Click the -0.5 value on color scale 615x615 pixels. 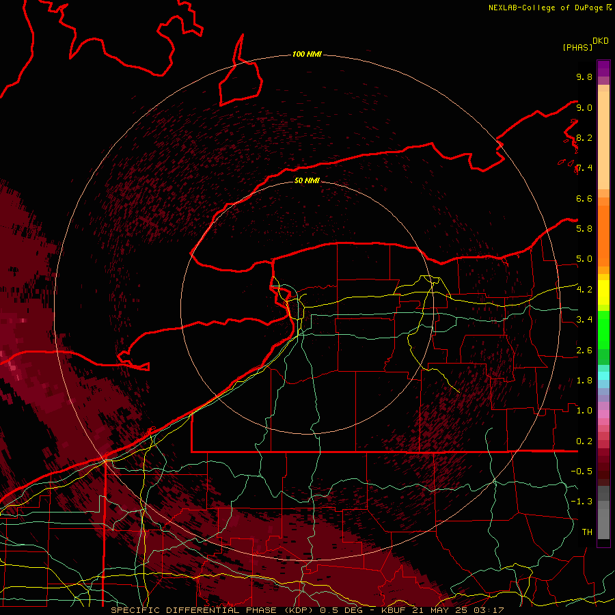pos(582,471)
